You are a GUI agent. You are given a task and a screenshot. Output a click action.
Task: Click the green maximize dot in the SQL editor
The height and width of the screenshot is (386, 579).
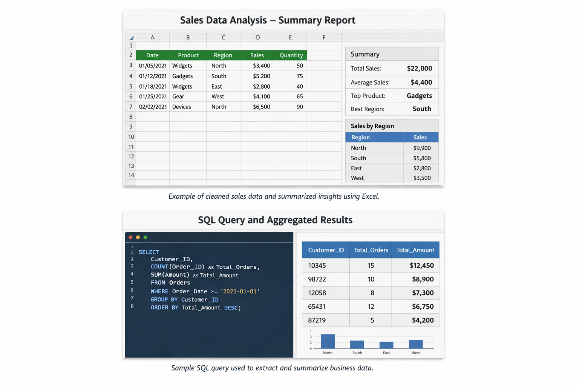[146, 237]
